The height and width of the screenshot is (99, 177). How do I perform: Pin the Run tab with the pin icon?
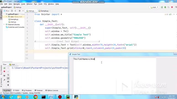click(4, 80)
